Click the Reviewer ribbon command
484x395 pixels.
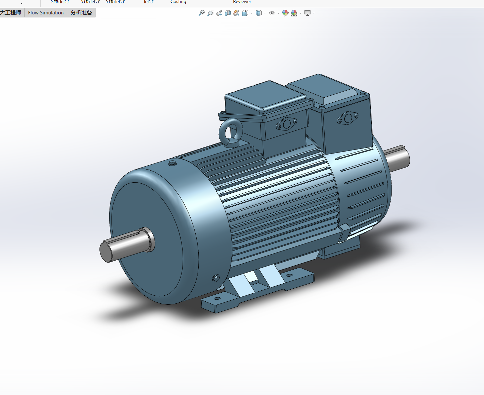point(242,2)
